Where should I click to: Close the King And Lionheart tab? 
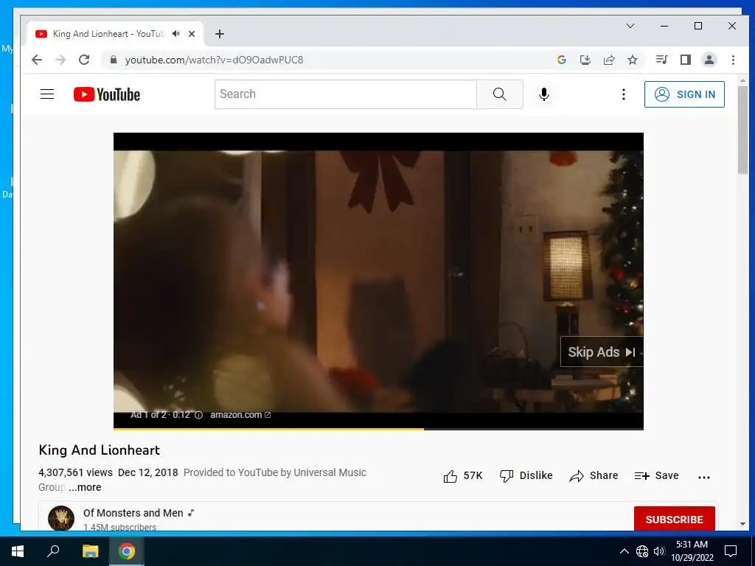192,34
